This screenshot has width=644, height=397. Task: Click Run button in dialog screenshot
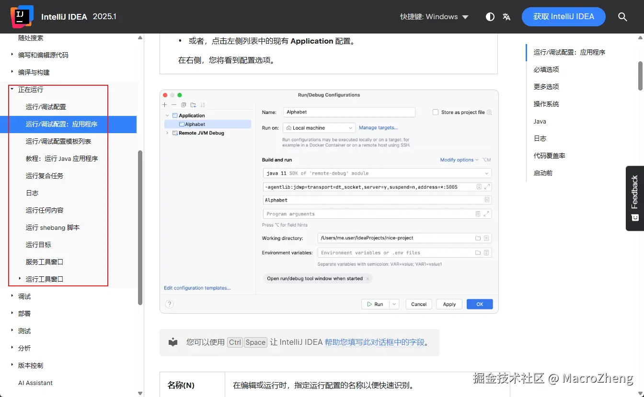(375, 304)
